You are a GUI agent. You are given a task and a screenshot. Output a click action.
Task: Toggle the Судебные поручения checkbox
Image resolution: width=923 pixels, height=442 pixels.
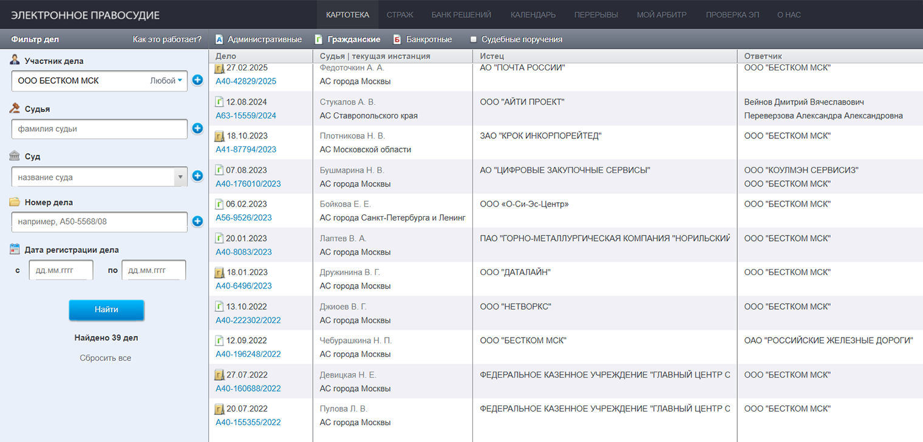click(x=474, y=39)
